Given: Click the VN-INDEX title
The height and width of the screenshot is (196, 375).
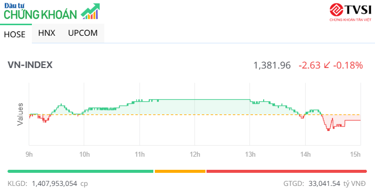Looking at the screenshot, I should 30,65.
